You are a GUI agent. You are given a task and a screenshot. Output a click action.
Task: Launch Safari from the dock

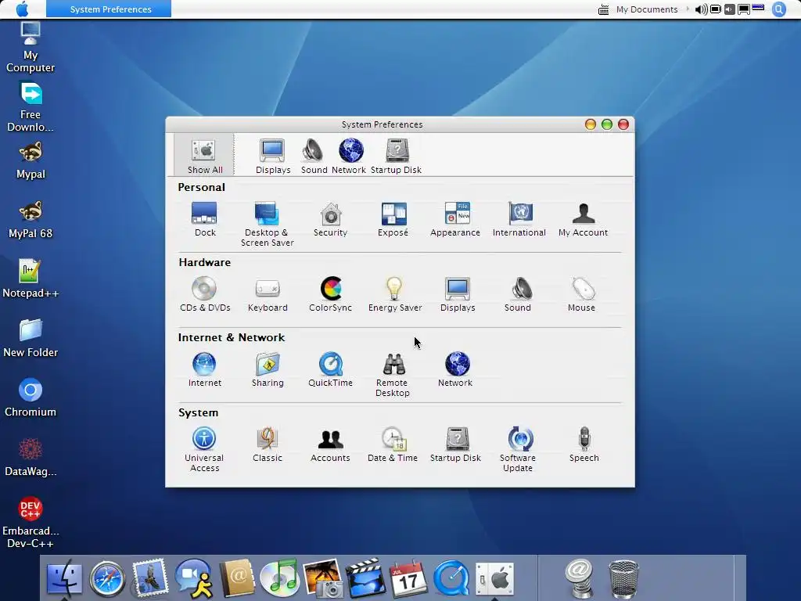click(107, 578)
